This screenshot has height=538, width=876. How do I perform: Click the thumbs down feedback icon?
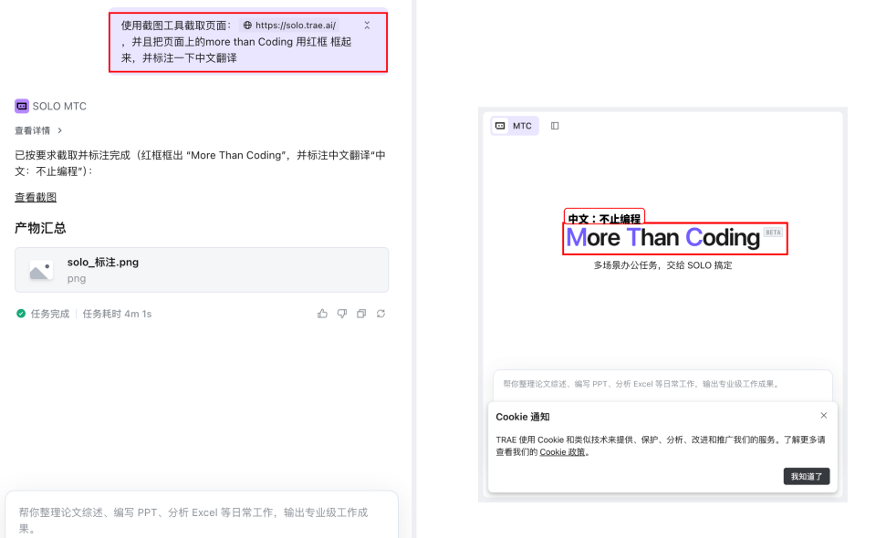pyautogui.click(x=341, y=313)
